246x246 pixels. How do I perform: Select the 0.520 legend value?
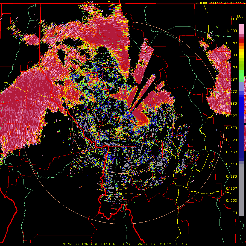pyautogui.click(x=232, y=140)
